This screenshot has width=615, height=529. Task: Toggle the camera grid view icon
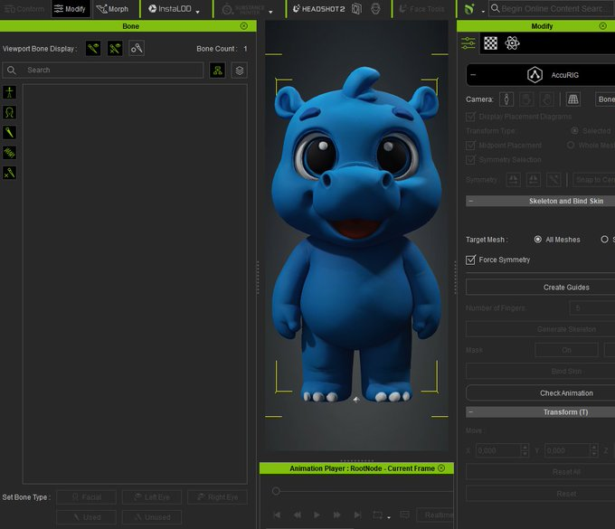(x=573, y=99)
